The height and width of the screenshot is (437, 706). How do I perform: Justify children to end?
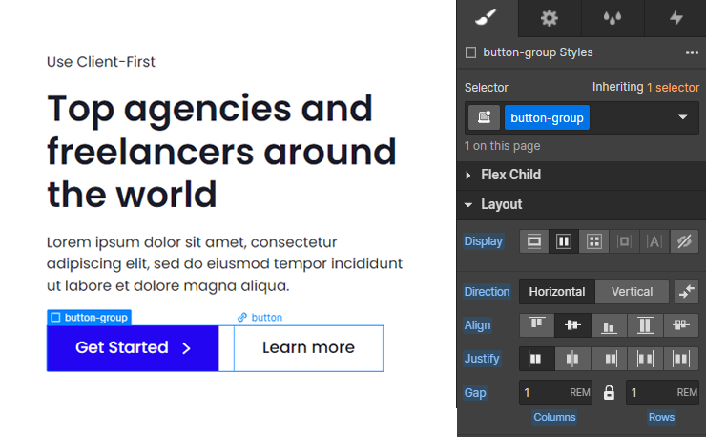pyautogui.click(x=609, y=359)
